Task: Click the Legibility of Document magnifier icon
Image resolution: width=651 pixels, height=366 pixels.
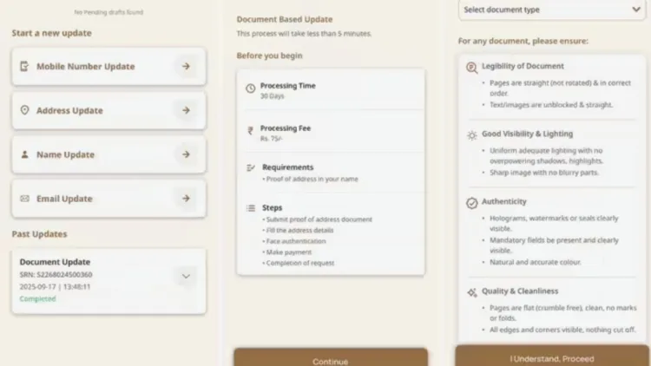Action: pos(471,68)
